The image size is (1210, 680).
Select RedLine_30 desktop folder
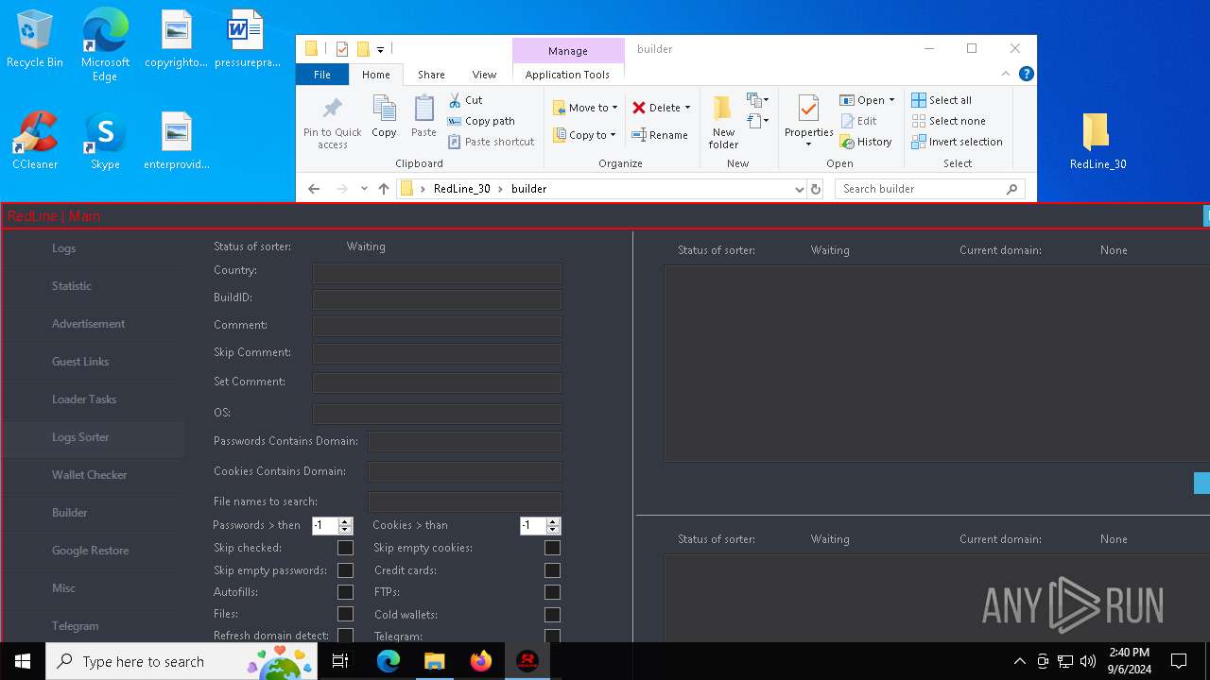1098,141
